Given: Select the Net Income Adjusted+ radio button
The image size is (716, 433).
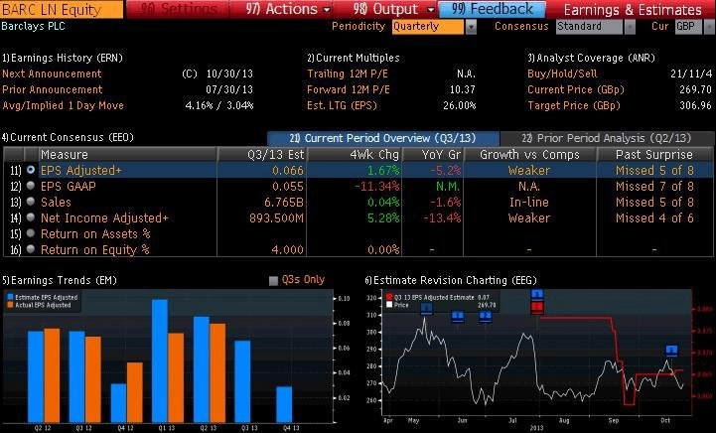Looking at the screenshot, I should pyautogui.click(x=31, y=217).
